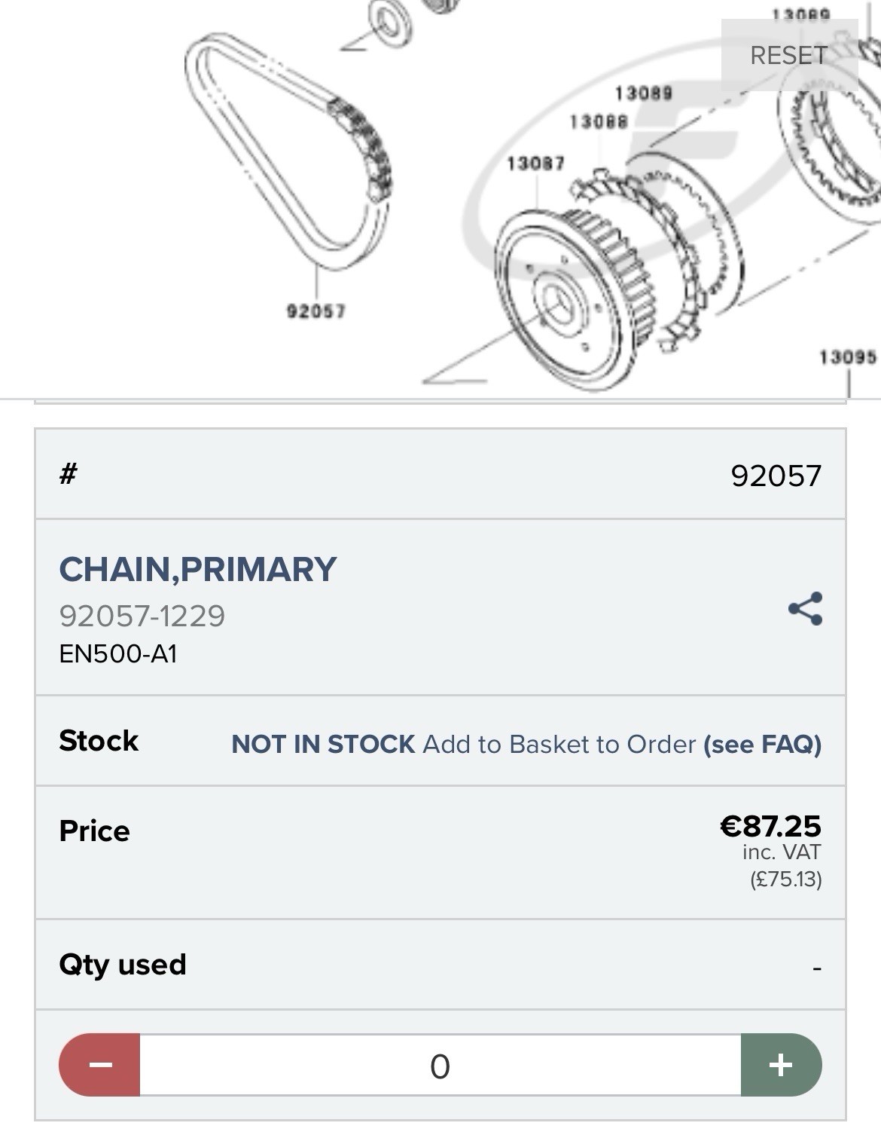
Task: Increase quantity with the green plus button
Action: [x=781, y=1065]
